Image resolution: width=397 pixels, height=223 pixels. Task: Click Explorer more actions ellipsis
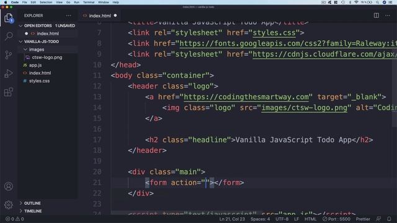click(68, 15)
